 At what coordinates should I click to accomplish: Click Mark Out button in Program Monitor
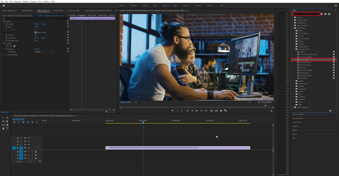click(x=182, y=110)
